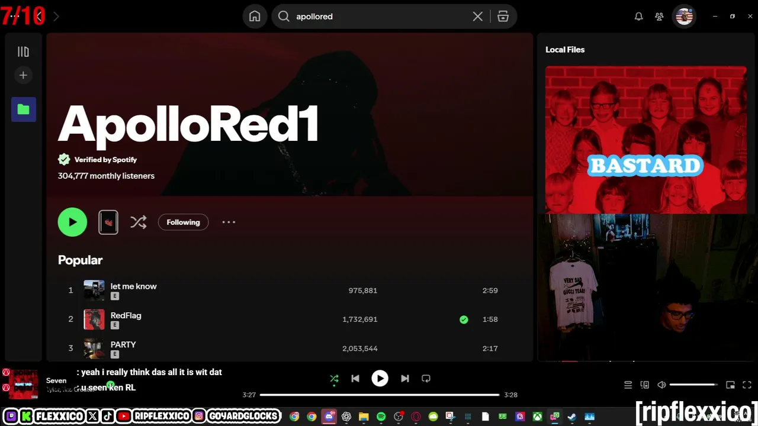
Task: Go forward with the navigation arrow
Action: coord(56,17)
